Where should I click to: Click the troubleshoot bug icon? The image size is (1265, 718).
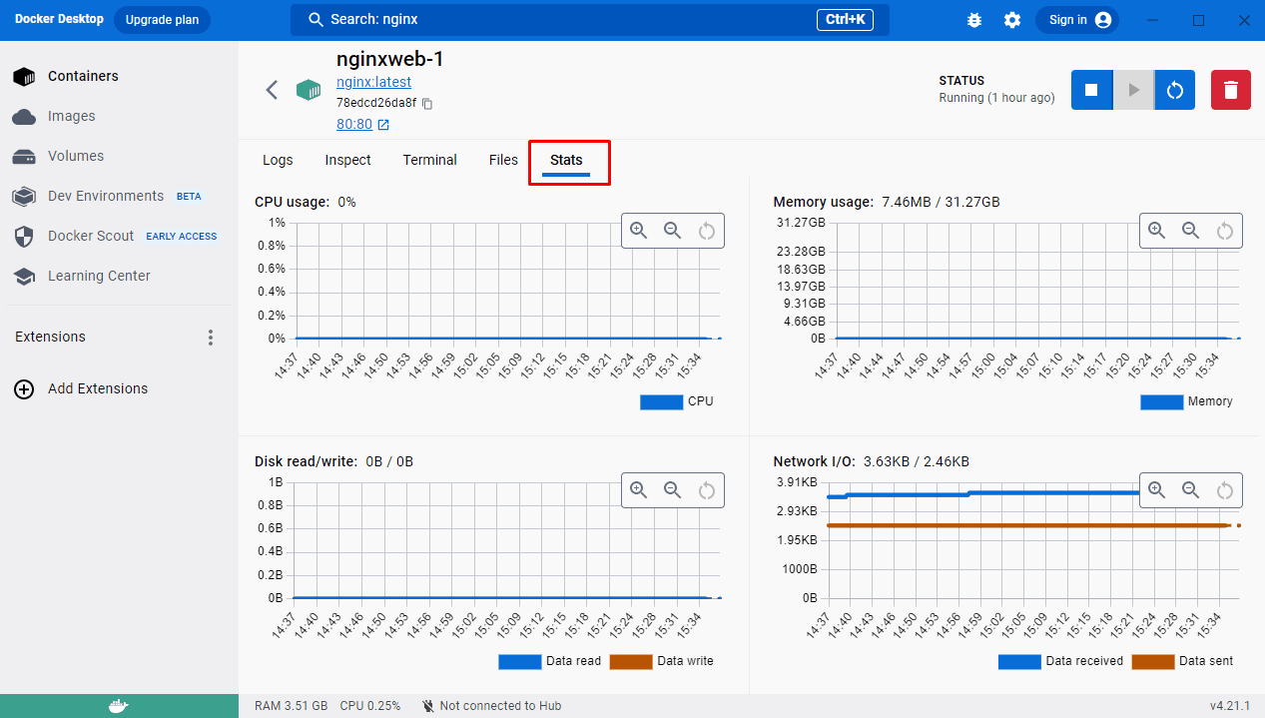pyautogui.click(x=975, y=20)
